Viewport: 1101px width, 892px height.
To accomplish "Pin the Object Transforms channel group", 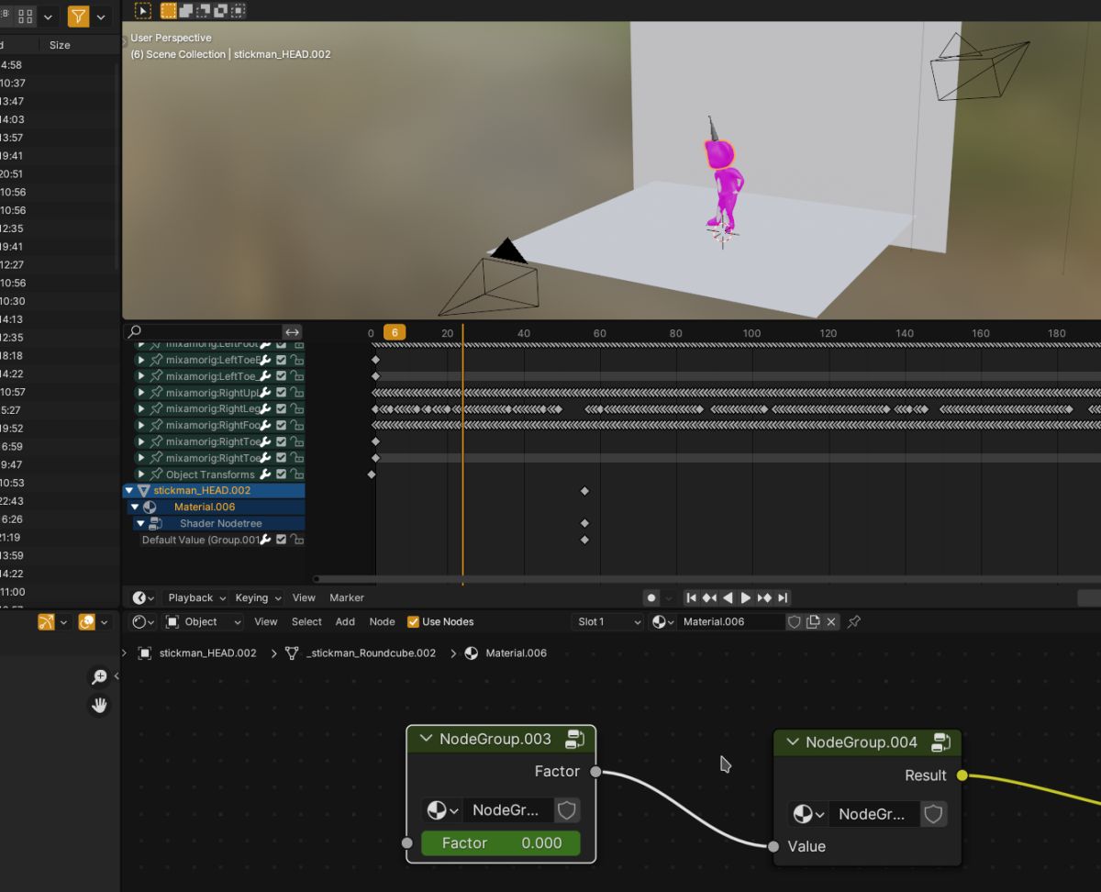I will tap(156, 474).
